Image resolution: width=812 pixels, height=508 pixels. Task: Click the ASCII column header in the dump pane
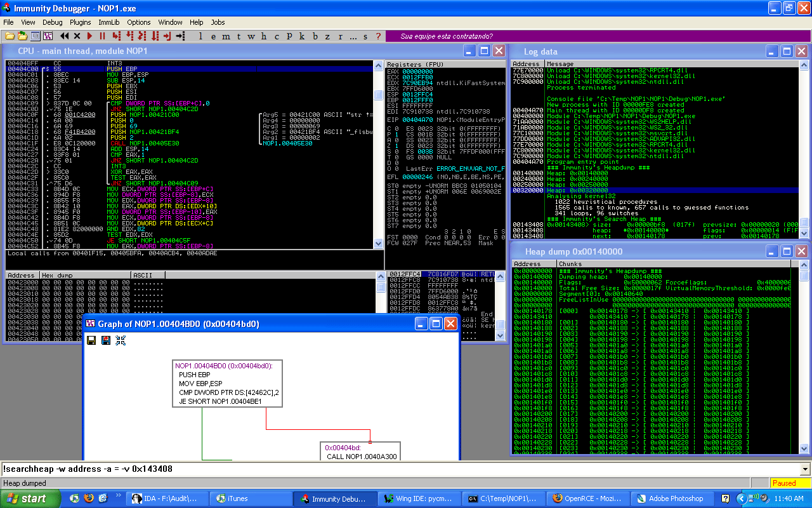[148, 276]
